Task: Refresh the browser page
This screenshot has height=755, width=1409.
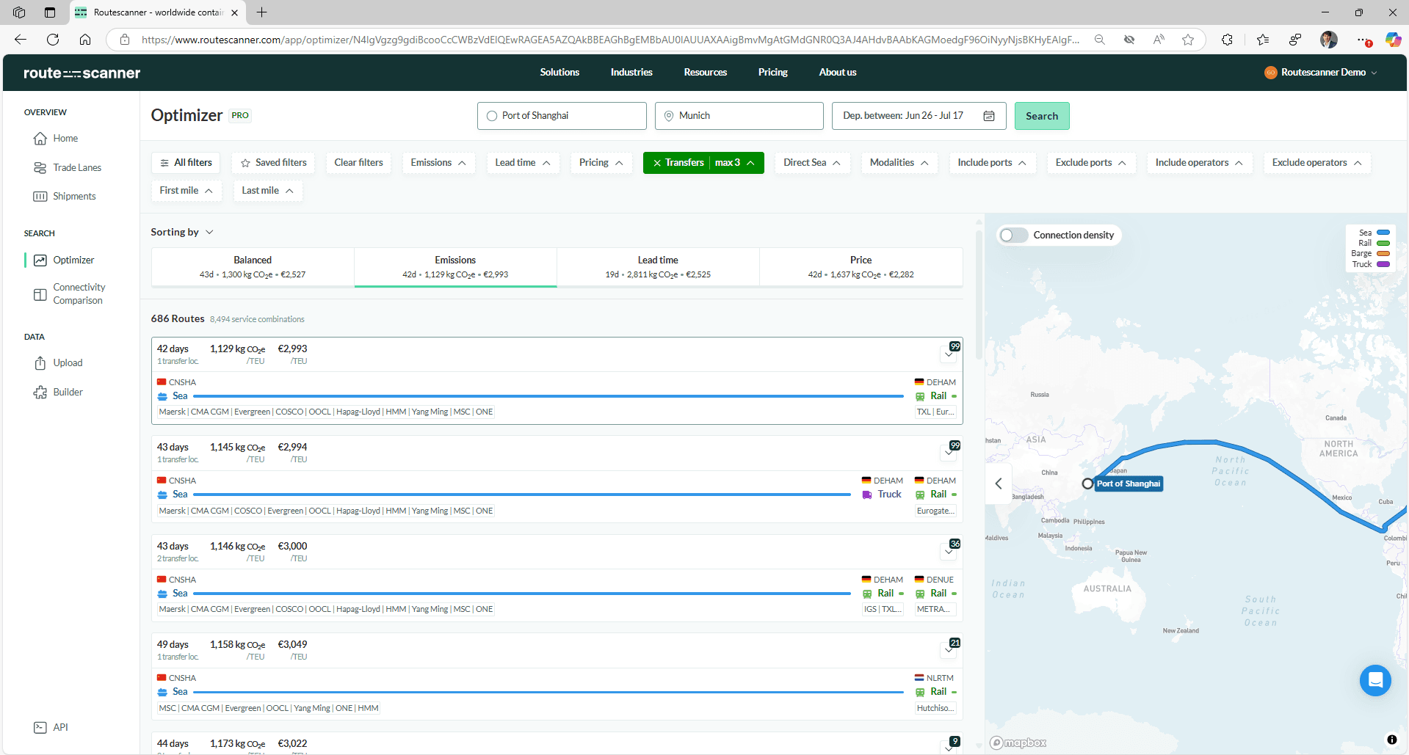Action: [x=53, y=40]
